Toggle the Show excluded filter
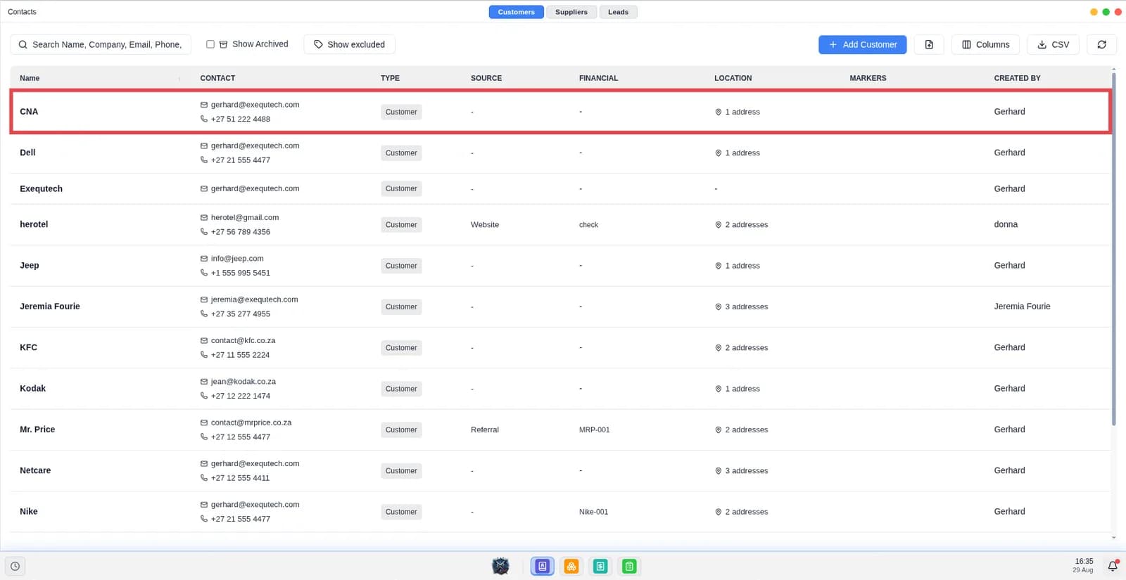This screenshot has height=580, width=1126. click(349, 44)
